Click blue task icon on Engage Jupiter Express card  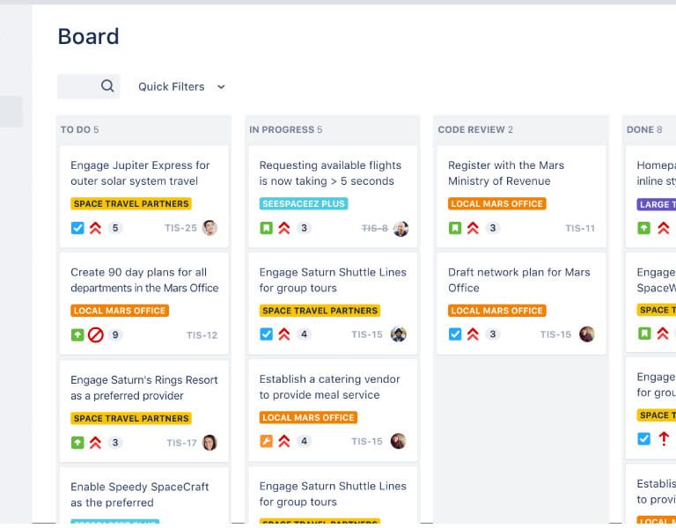click(x=77, y=228)
